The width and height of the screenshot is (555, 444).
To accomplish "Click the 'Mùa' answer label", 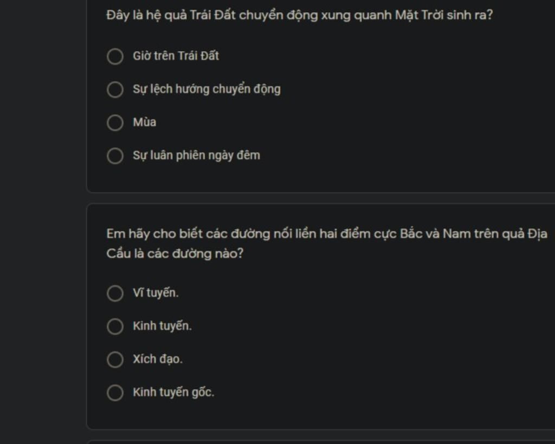I will tap(144, 122).
